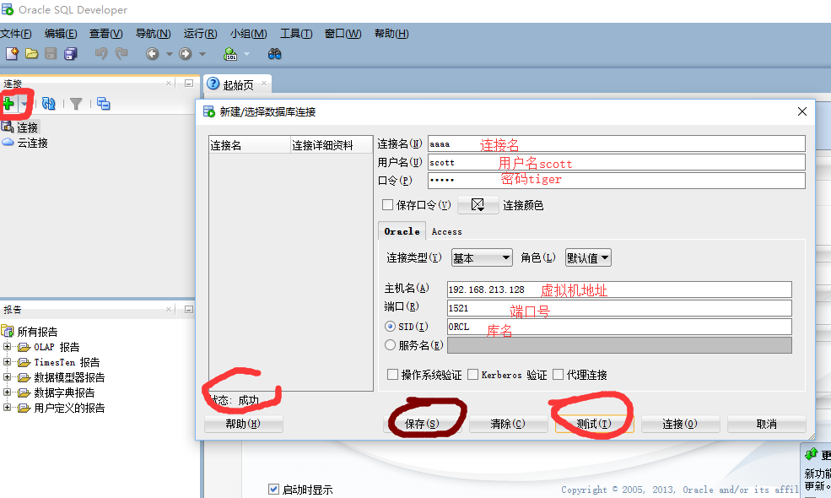This screenshot has width=831, height=498.
Task: Open the SQL Worksheet dropdown arrow
Action: click(246, 54)
